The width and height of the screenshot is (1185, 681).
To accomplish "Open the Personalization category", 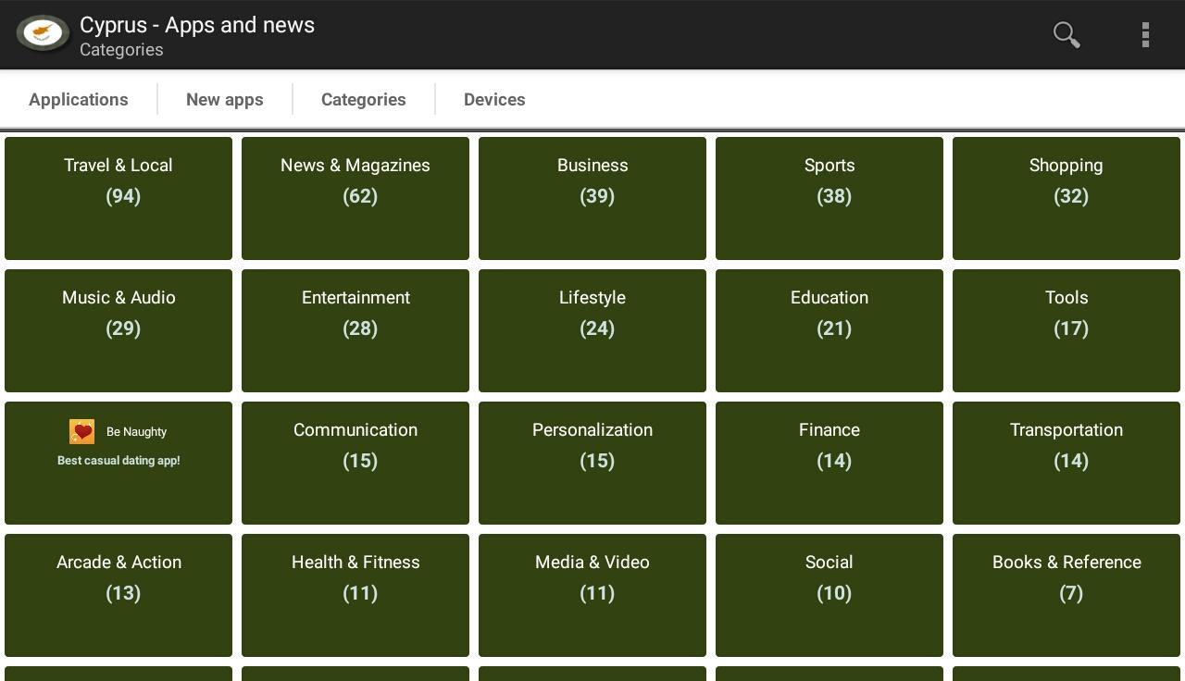I will pos(592,463).
